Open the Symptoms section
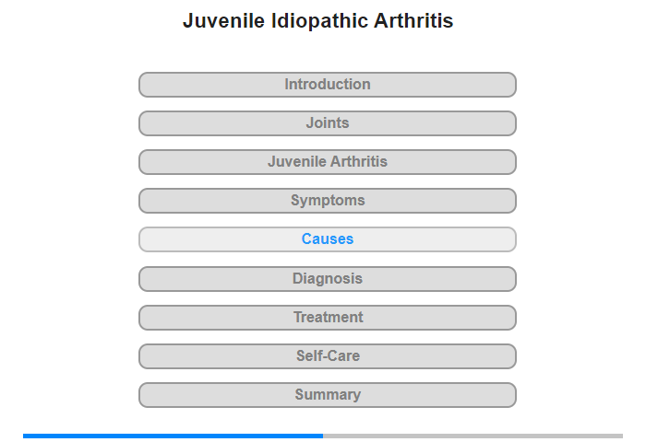The image size is (646, 442). (327, 201)
